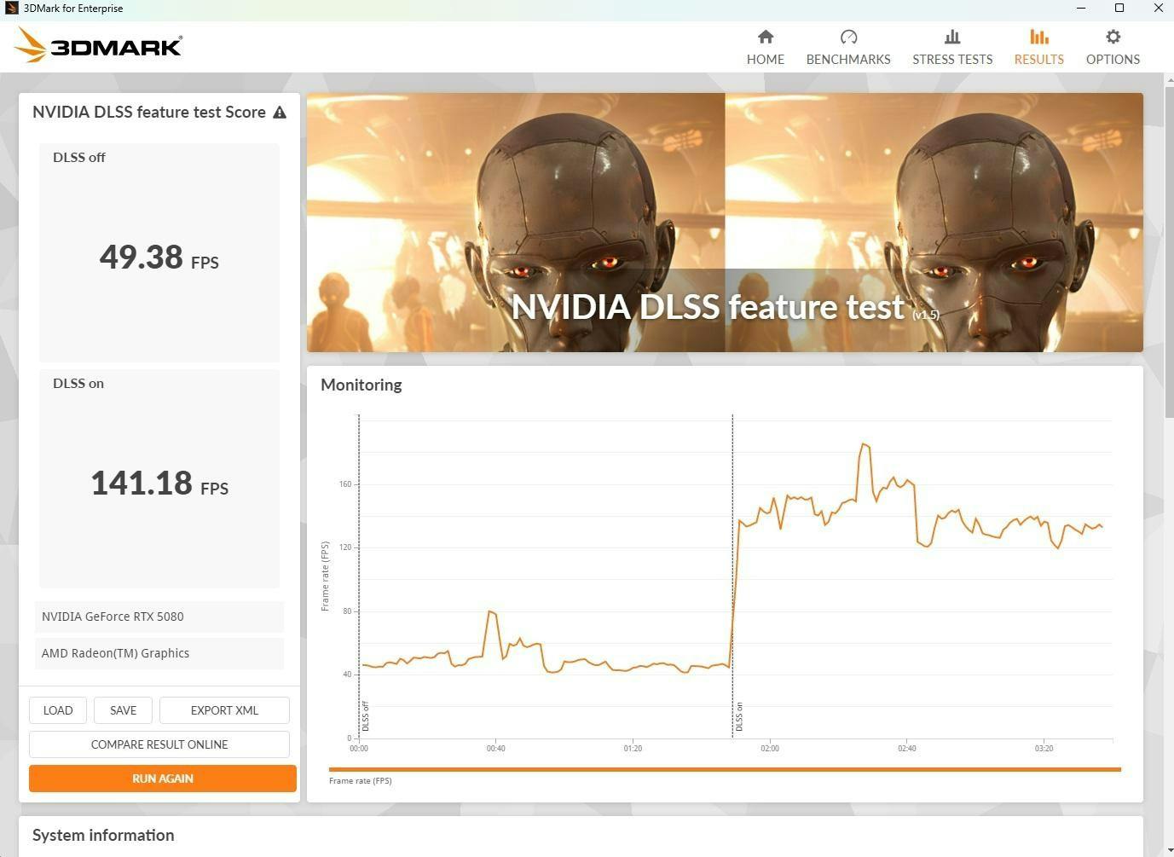Click the Monitoring heading
1174x857 pixels.
(361, 385)
